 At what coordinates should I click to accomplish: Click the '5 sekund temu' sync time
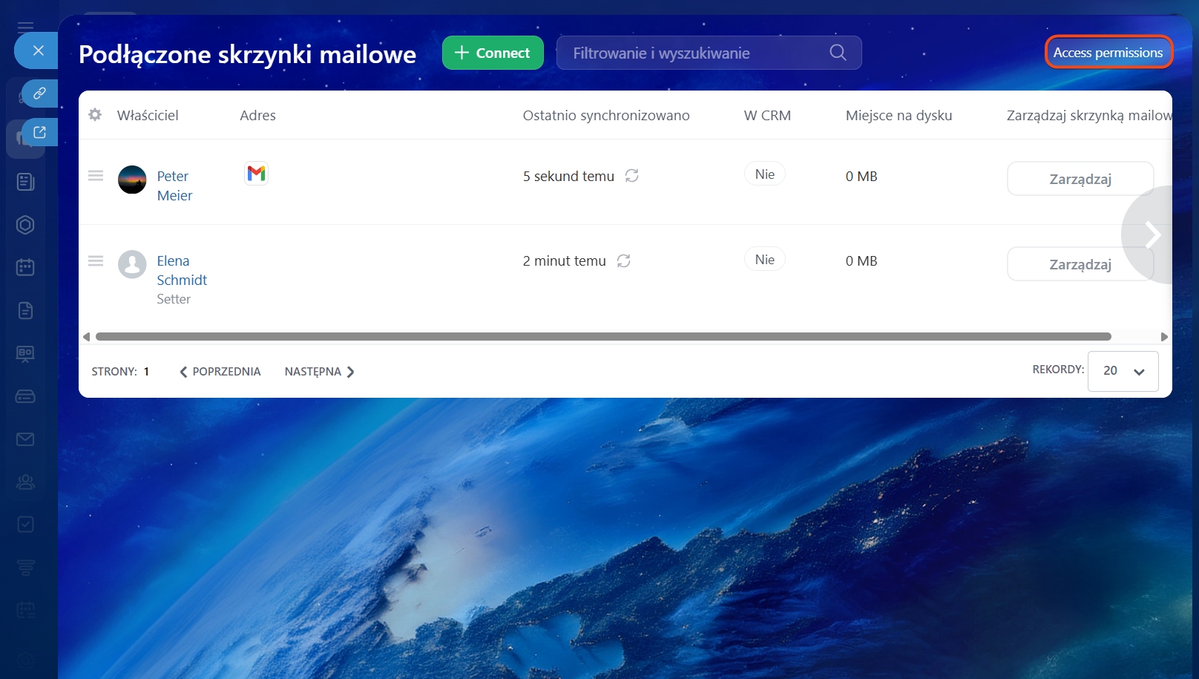(x=568, y=177)
